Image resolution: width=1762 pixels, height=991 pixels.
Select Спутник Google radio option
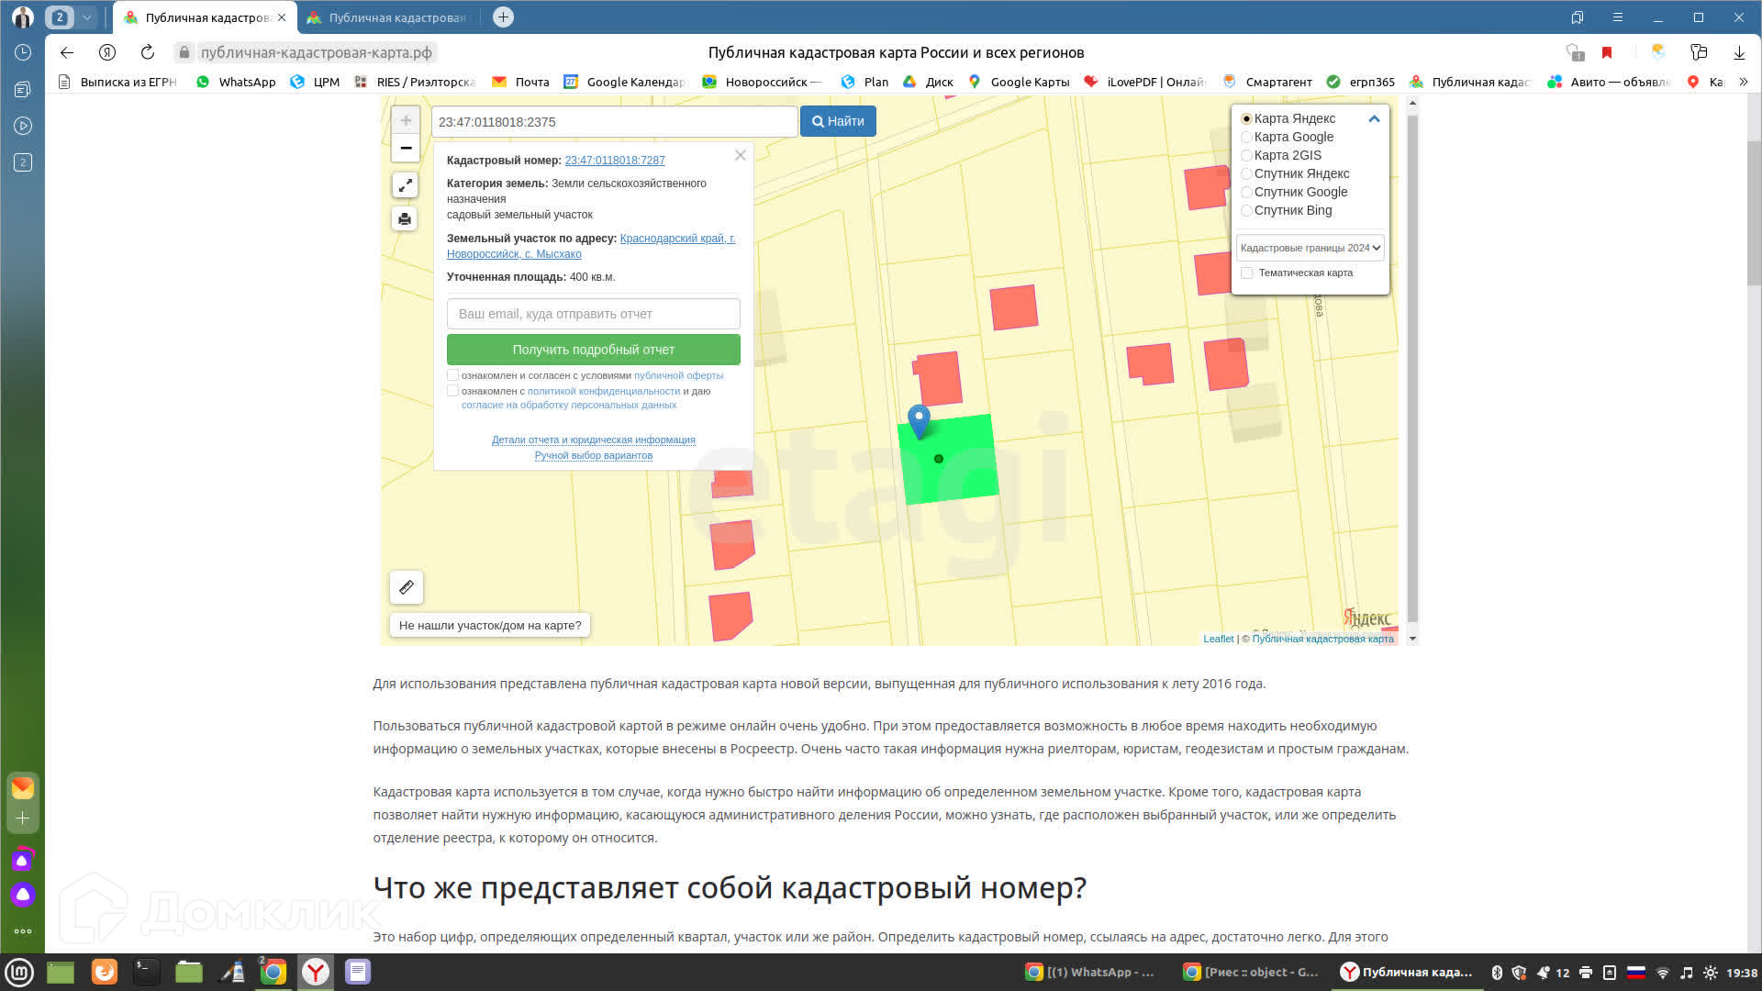[x=1246, y=192]
